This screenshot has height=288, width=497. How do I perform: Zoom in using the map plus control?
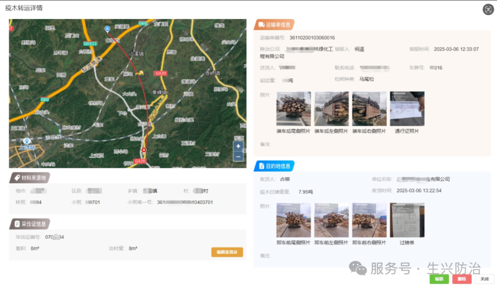click(x=238, y=146)
